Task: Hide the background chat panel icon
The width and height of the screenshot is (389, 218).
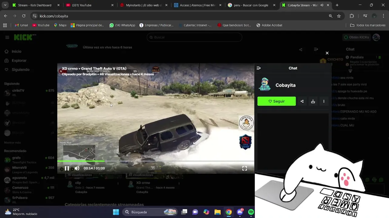Action: (x=316, y=49)
